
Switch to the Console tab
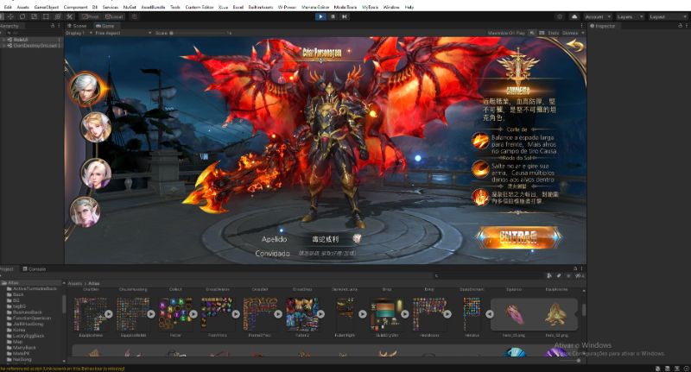[38, 268]
